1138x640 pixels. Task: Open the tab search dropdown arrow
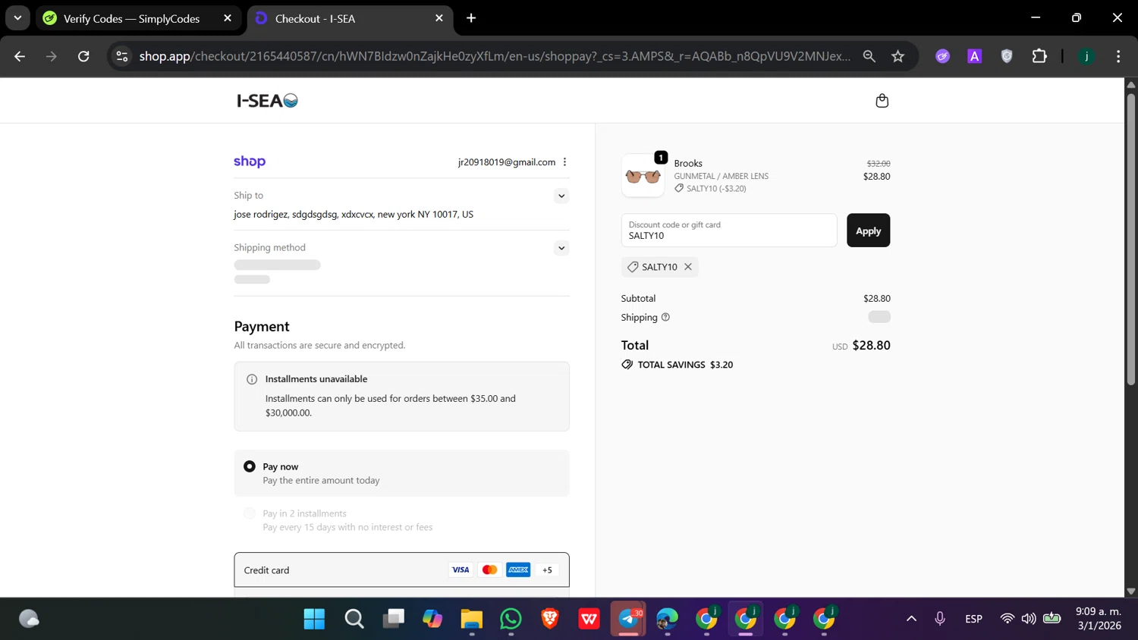pyautogui.click(x=17, y=18)
